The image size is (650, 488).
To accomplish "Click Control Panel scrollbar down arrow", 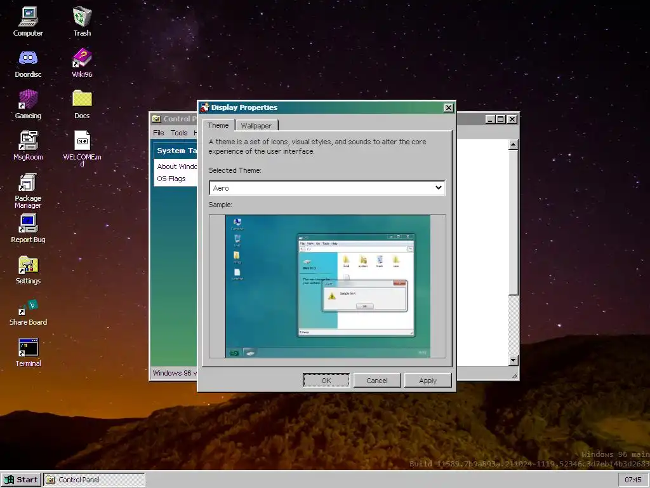I will pos(513,360).
